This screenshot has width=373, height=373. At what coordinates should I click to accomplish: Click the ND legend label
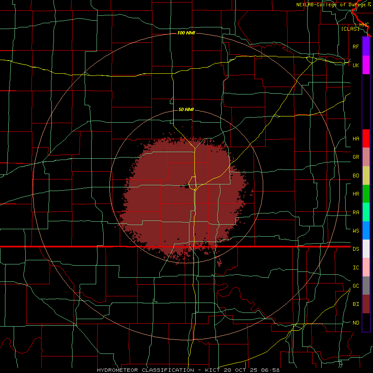[356, 322]
